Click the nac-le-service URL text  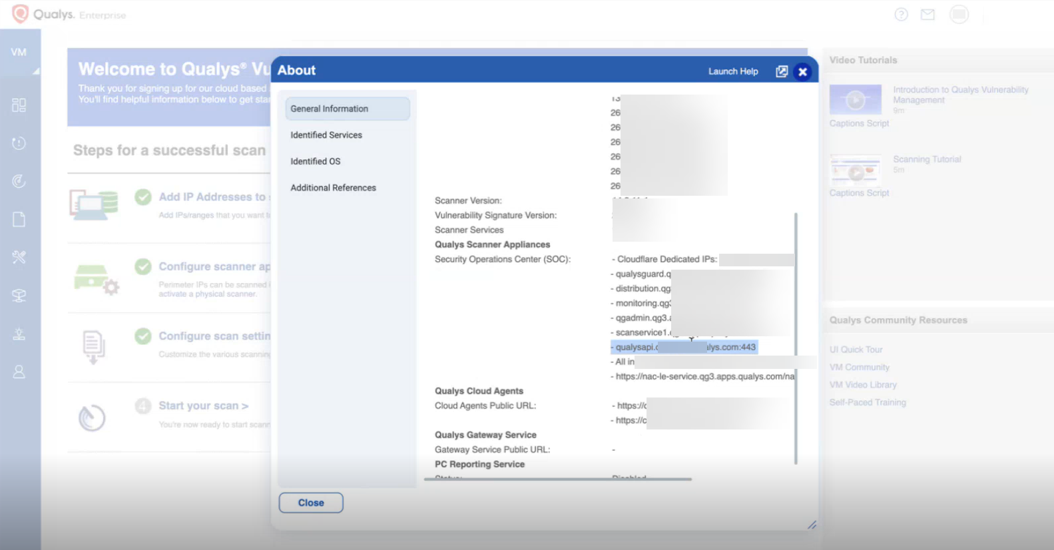704,376
